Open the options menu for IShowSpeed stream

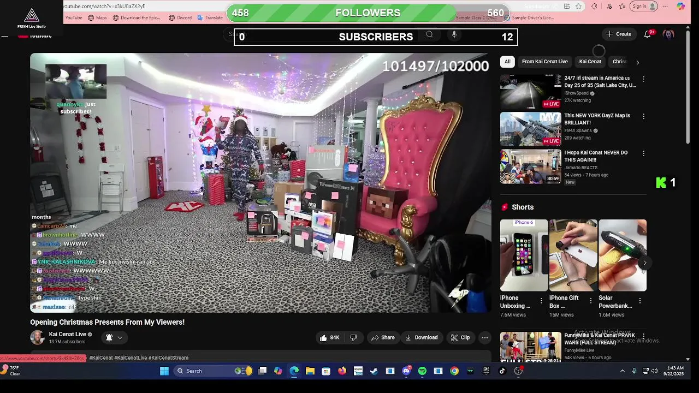[643, 79]
